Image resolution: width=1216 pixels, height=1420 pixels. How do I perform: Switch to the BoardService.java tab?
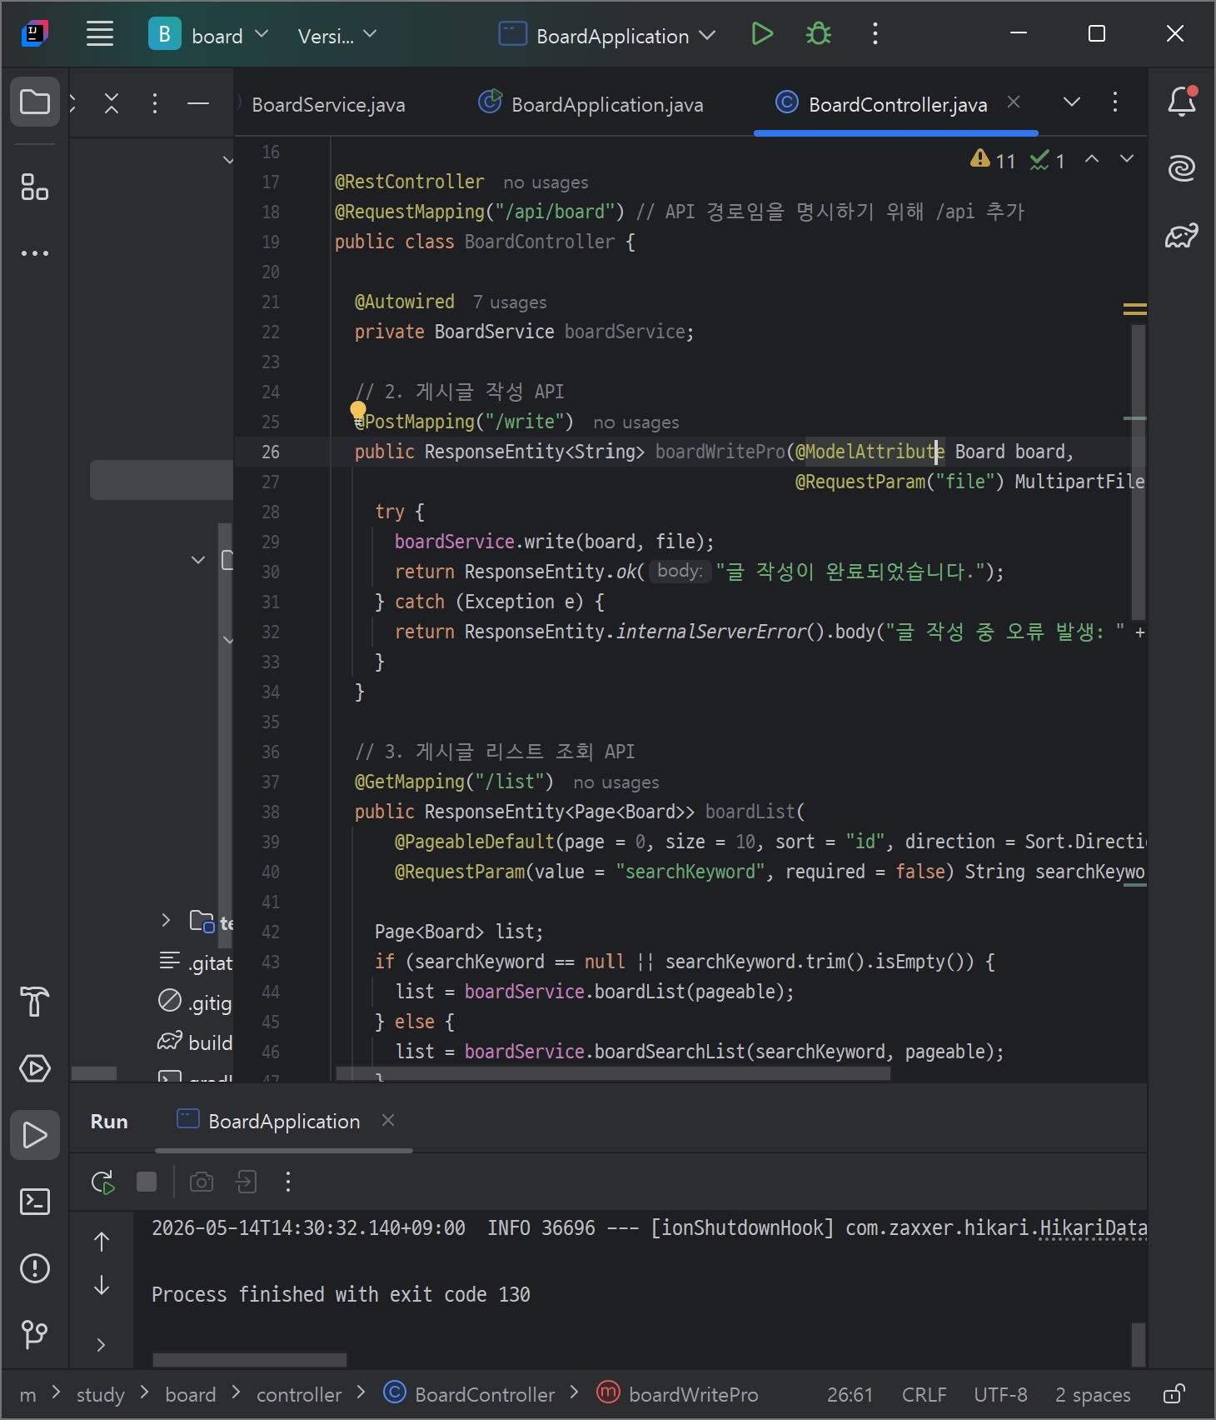tap(328, 105)
